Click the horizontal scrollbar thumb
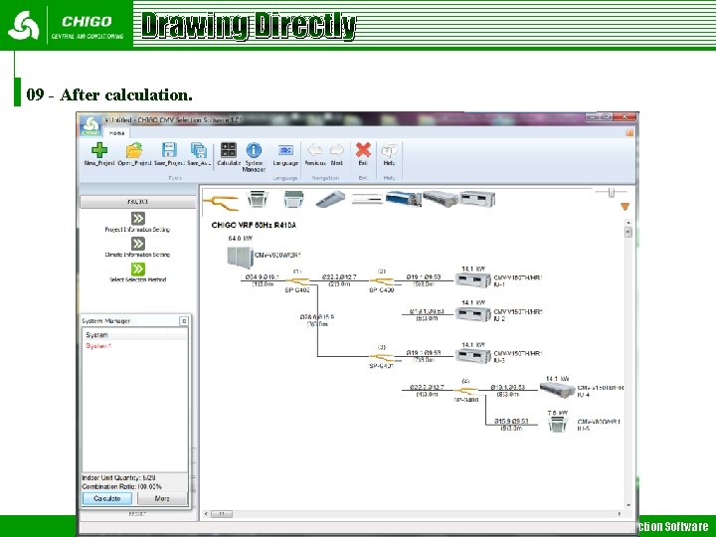Image resolution: width=716 pixels, height=537 pixels. [x=222, y=514]
